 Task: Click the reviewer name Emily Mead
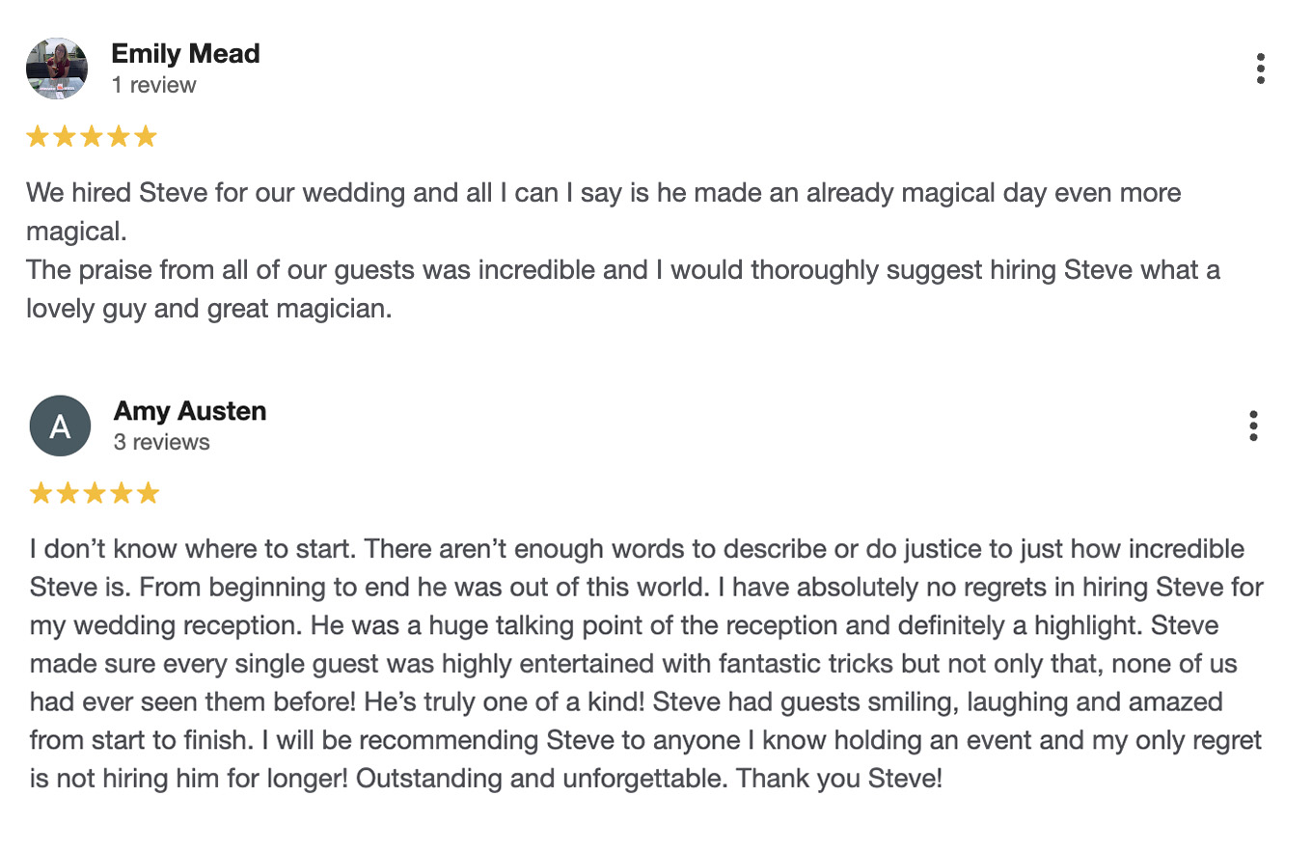(185, 54)
